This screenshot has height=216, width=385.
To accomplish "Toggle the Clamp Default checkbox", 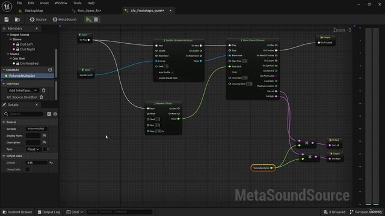I will click(x=28, y=169).
